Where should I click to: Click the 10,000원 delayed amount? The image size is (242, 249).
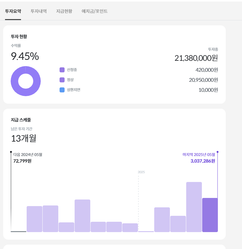coord(208,90)
